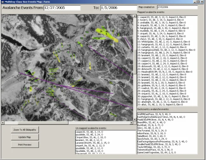The image size is (207, 160).
Task: Select mapped event 26: goldmine
Action: coord(162,86)
